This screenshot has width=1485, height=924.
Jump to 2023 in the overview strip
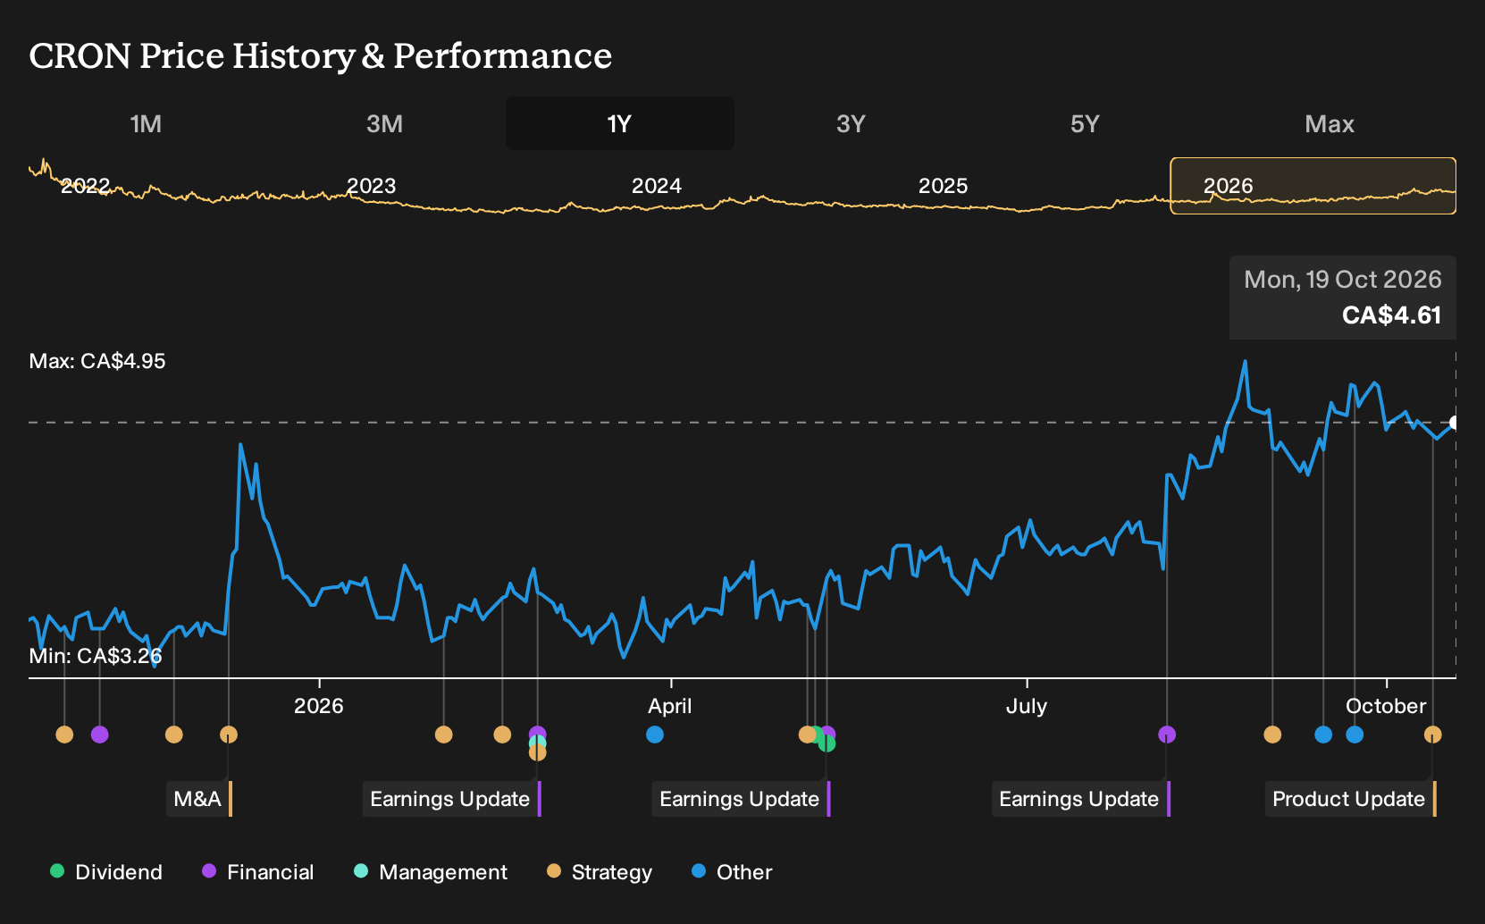tap(371, 186)
